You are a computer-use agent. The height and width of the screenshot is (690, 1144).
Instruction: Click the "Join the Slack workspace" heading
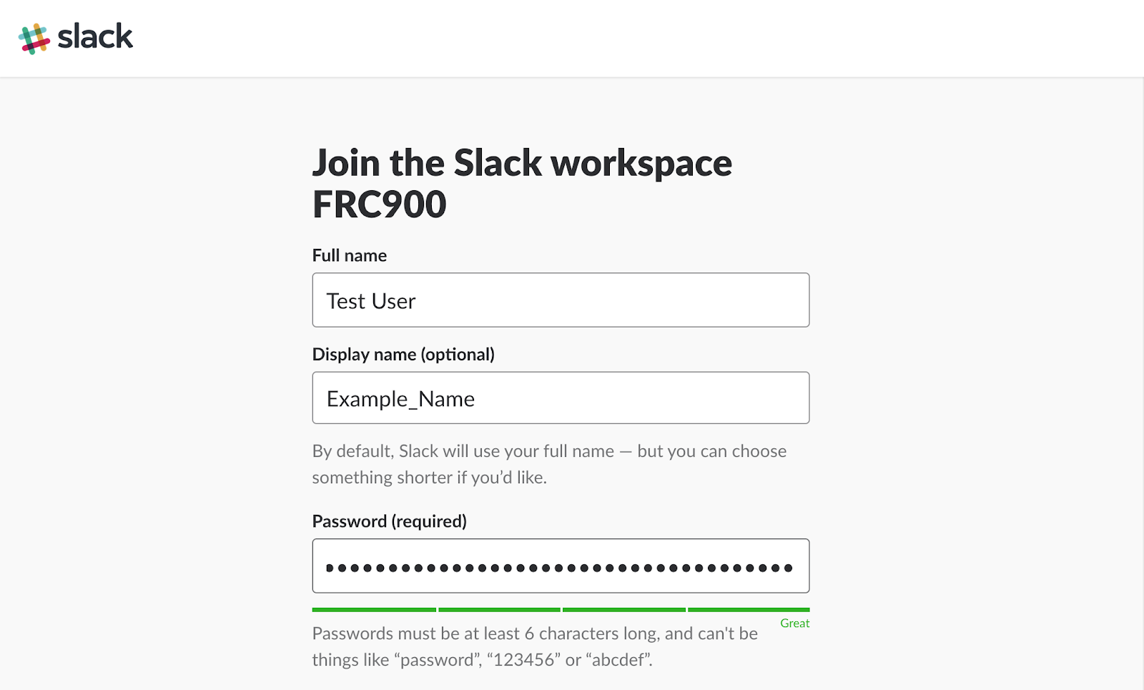(522, 163)
